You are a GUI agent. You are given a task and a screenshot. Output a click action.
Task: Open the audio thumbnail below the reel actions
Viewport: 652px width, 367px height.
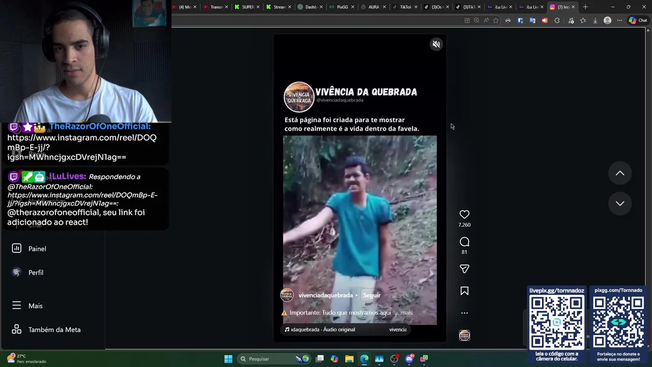[464, 335]
